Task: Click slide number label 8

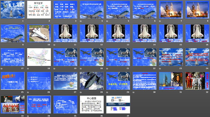Action: coord(207,21)
